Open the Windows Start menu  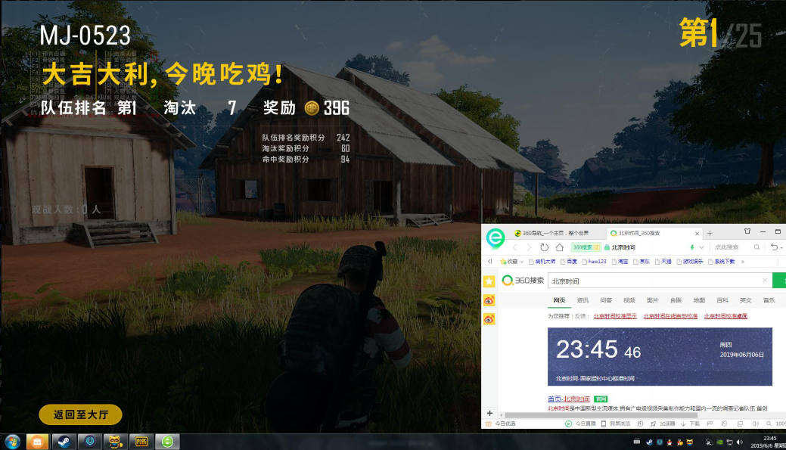[12, 442]
